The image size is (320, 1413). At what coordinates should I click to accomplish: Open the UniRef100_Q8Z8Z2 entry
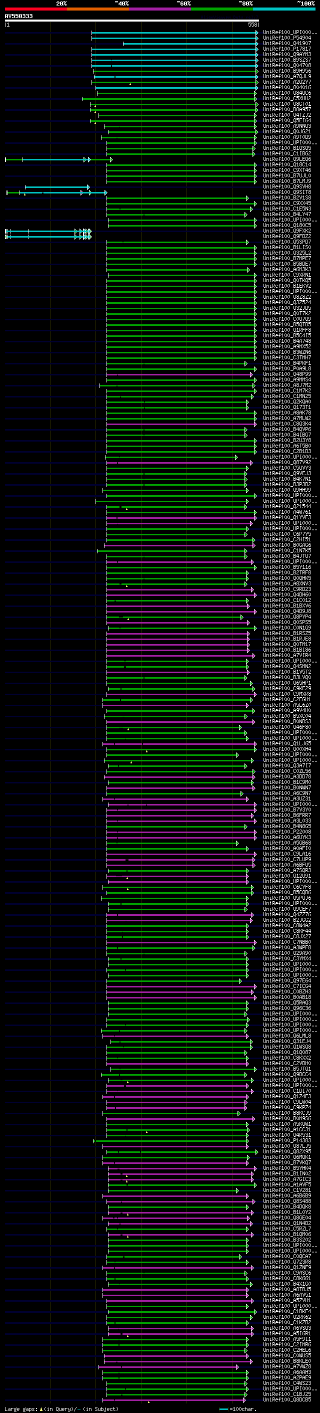tap(286, 297)
